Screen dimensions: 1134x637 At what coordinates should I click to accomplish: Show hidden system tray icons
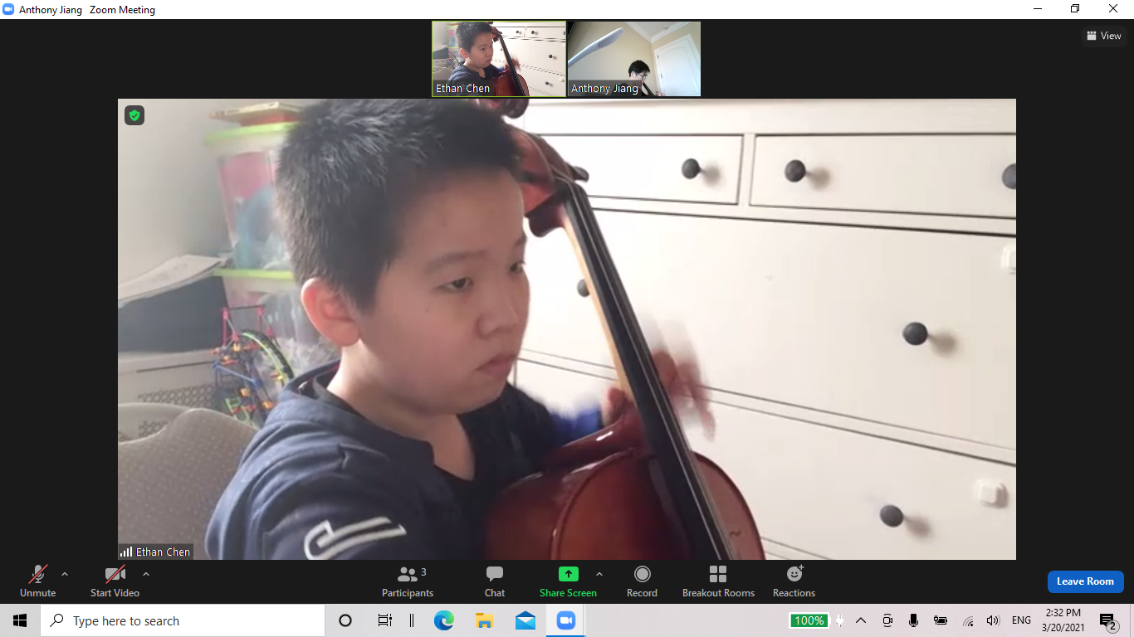click(861, 620)
